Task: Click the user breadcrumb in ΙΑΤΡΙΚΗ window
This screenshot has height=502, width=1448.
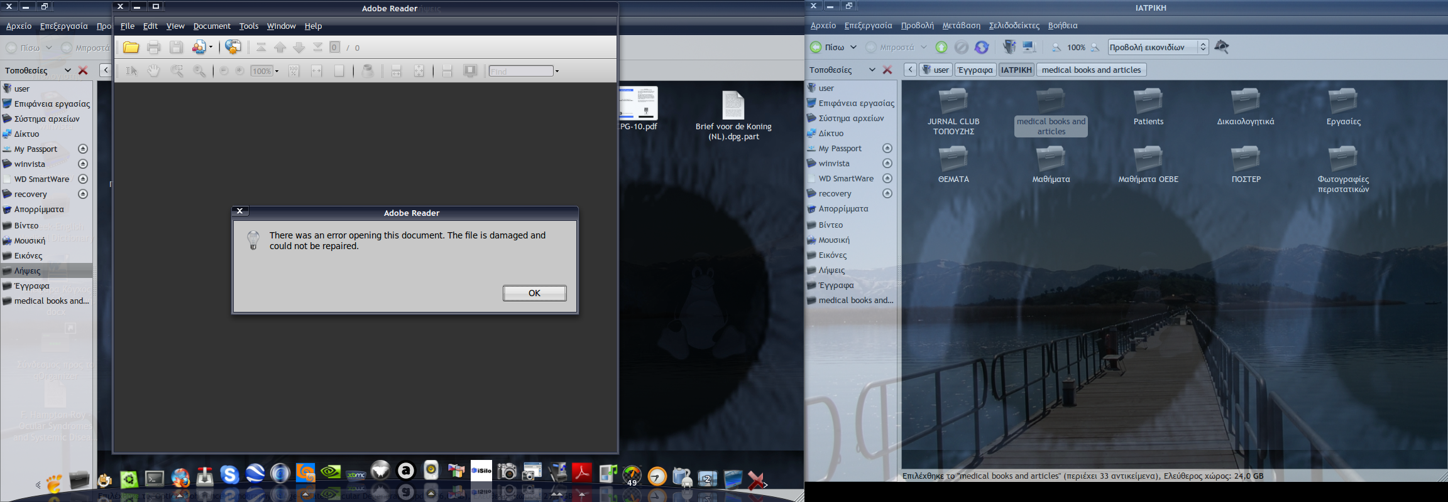Action: pos(936,70)
